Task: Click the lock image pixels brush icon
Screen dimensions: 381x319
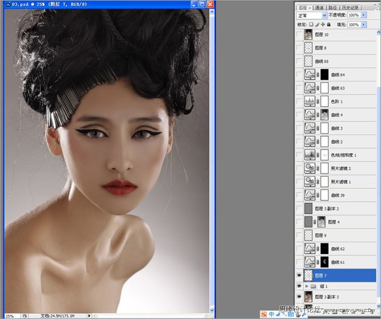Action: (x=317, y=25)
